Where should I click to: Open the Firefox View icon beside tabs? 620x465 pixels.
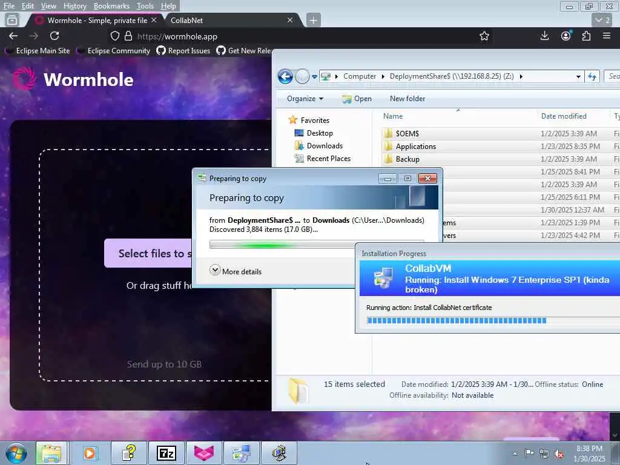click(12, 20)
